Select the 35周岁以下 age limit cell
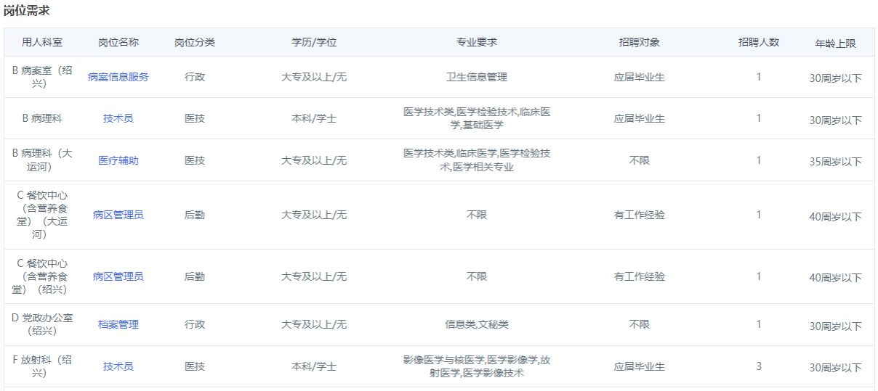 coord(835,162)
